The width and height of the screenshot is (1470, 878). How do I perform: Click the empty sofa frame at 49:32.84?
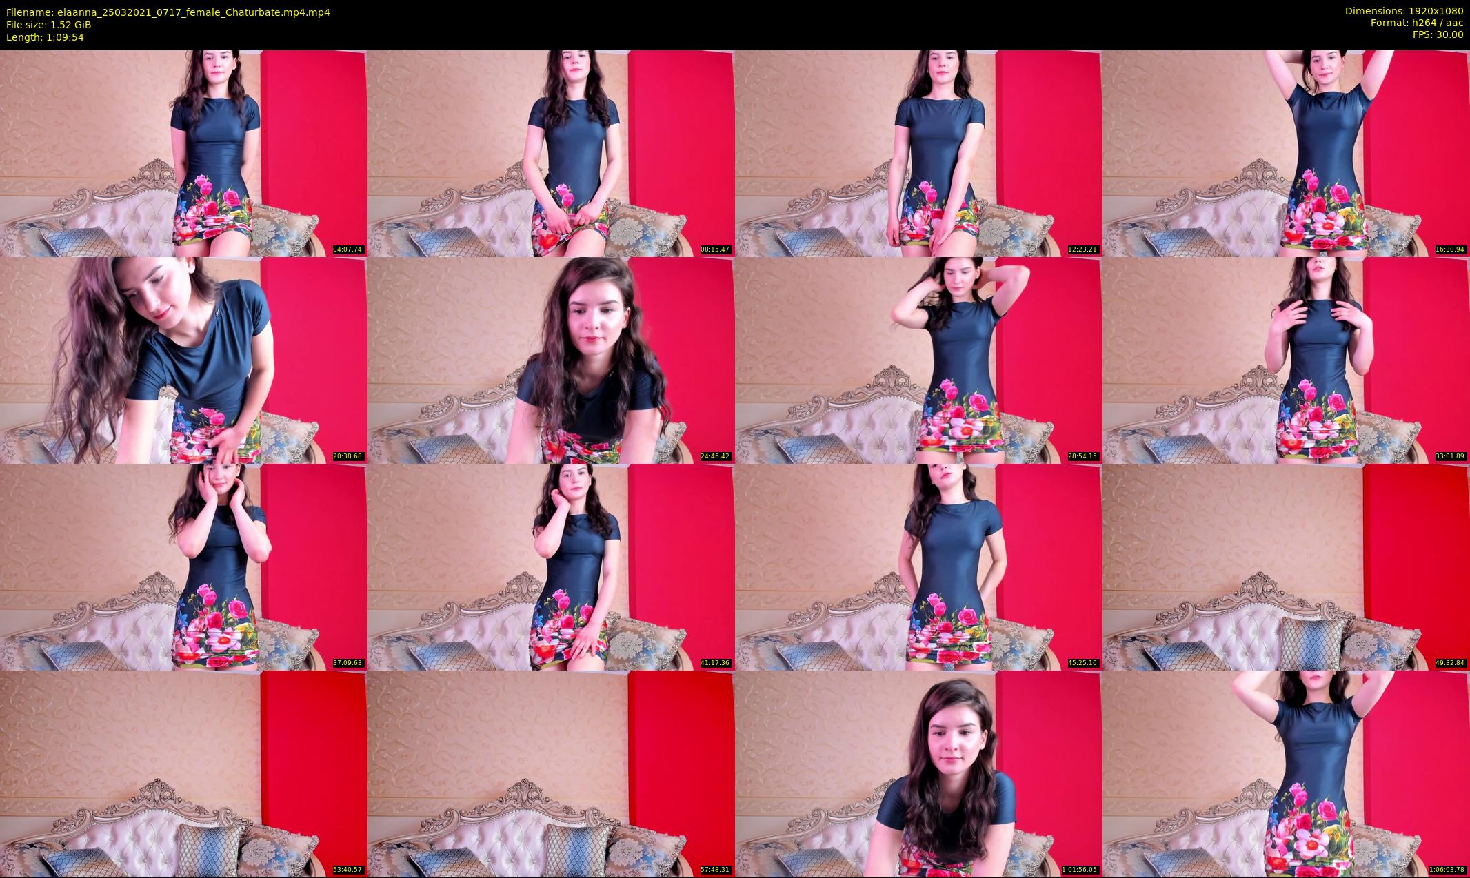pos(1286,566)
